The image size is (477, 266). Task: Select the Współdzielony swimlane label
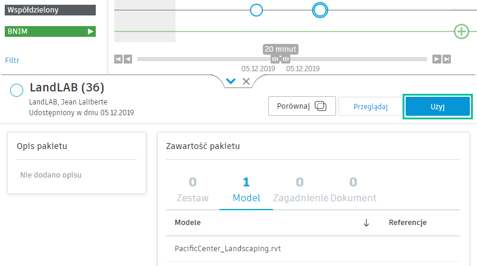50,10
